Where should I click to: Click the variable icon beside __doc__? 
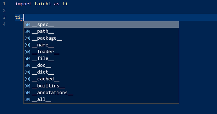point(27,66)
